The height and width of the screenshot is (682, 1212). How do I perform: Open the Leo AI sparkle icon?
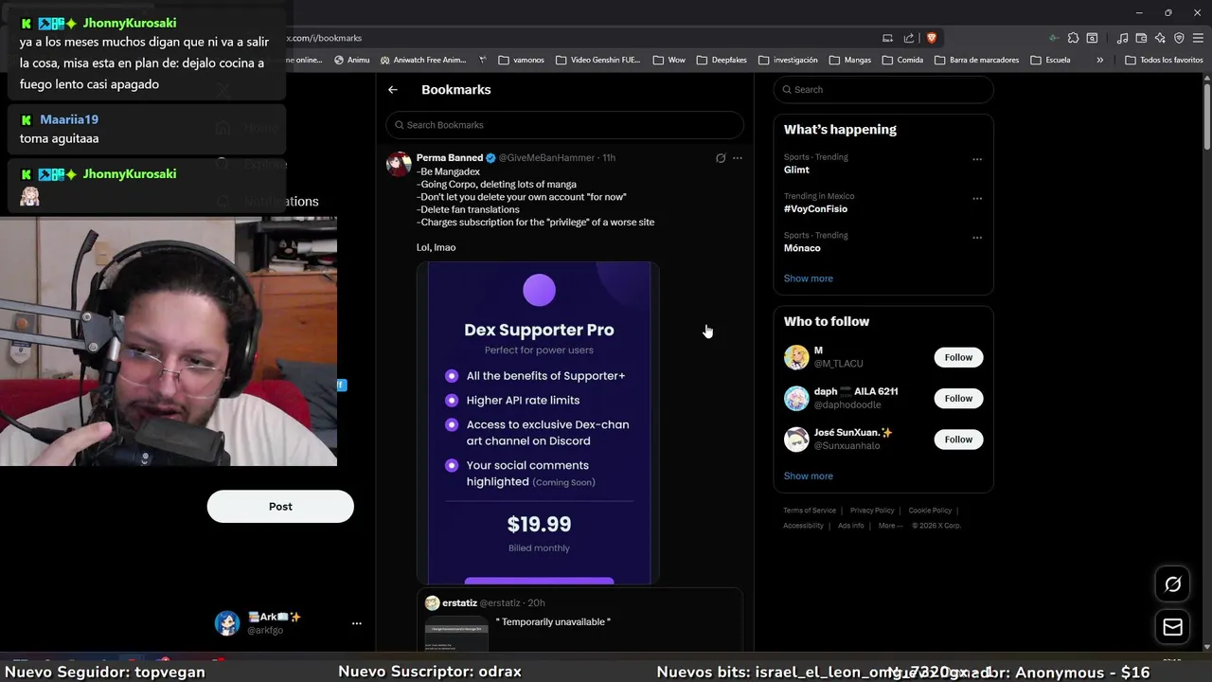1160,38
